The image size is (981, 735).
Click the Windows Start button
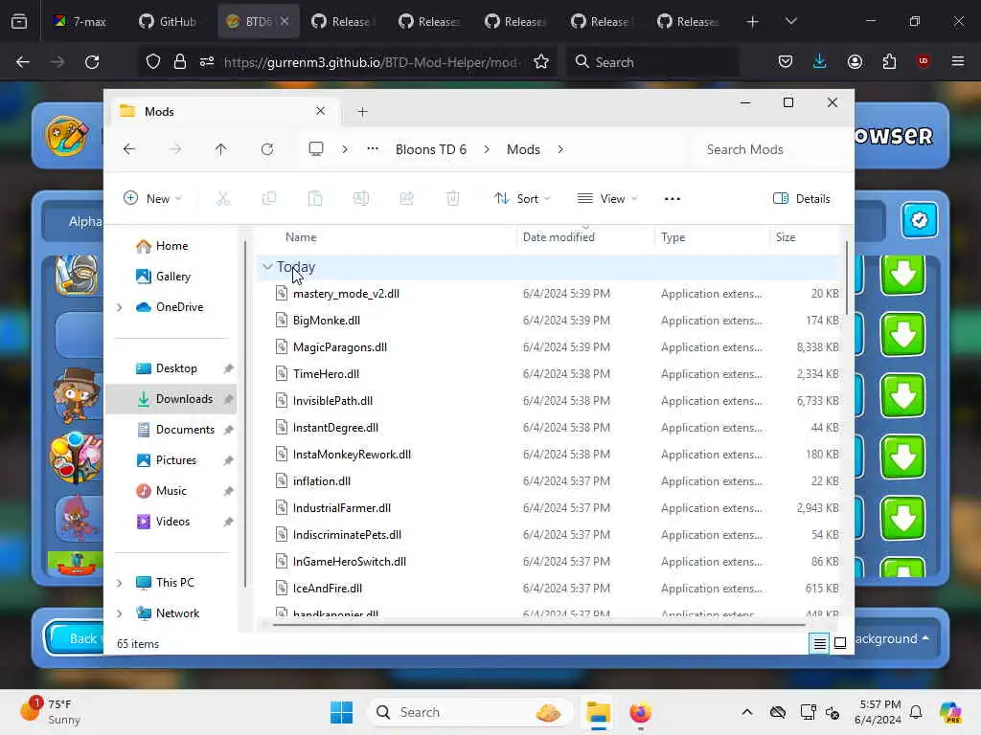(342, 712)
